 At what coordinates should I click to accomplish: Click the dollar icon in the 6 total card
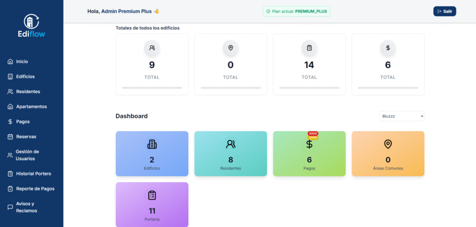click(388, 48)
